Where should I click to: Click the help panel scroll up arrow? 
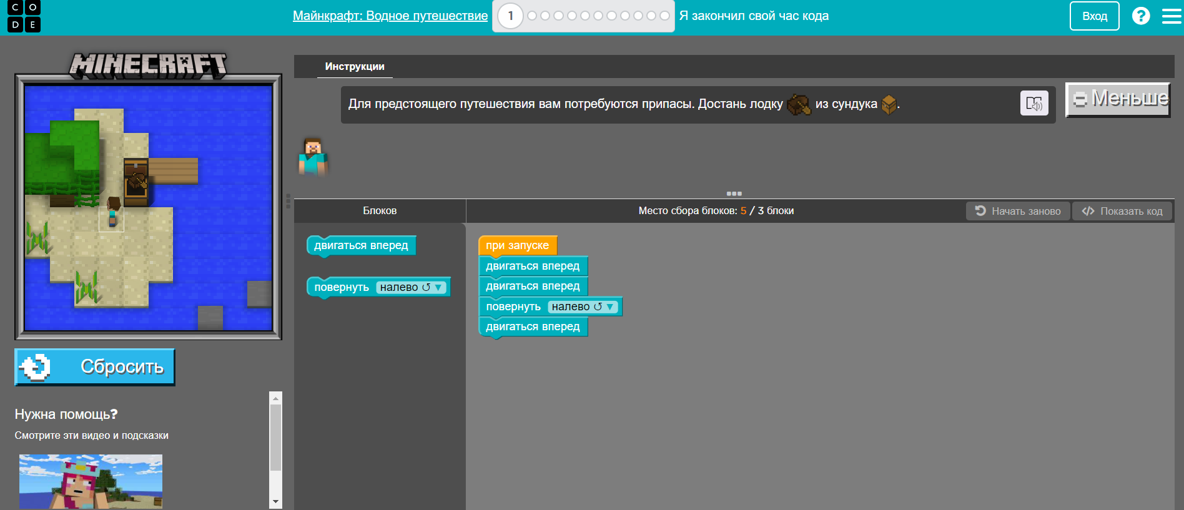[275, 398]
